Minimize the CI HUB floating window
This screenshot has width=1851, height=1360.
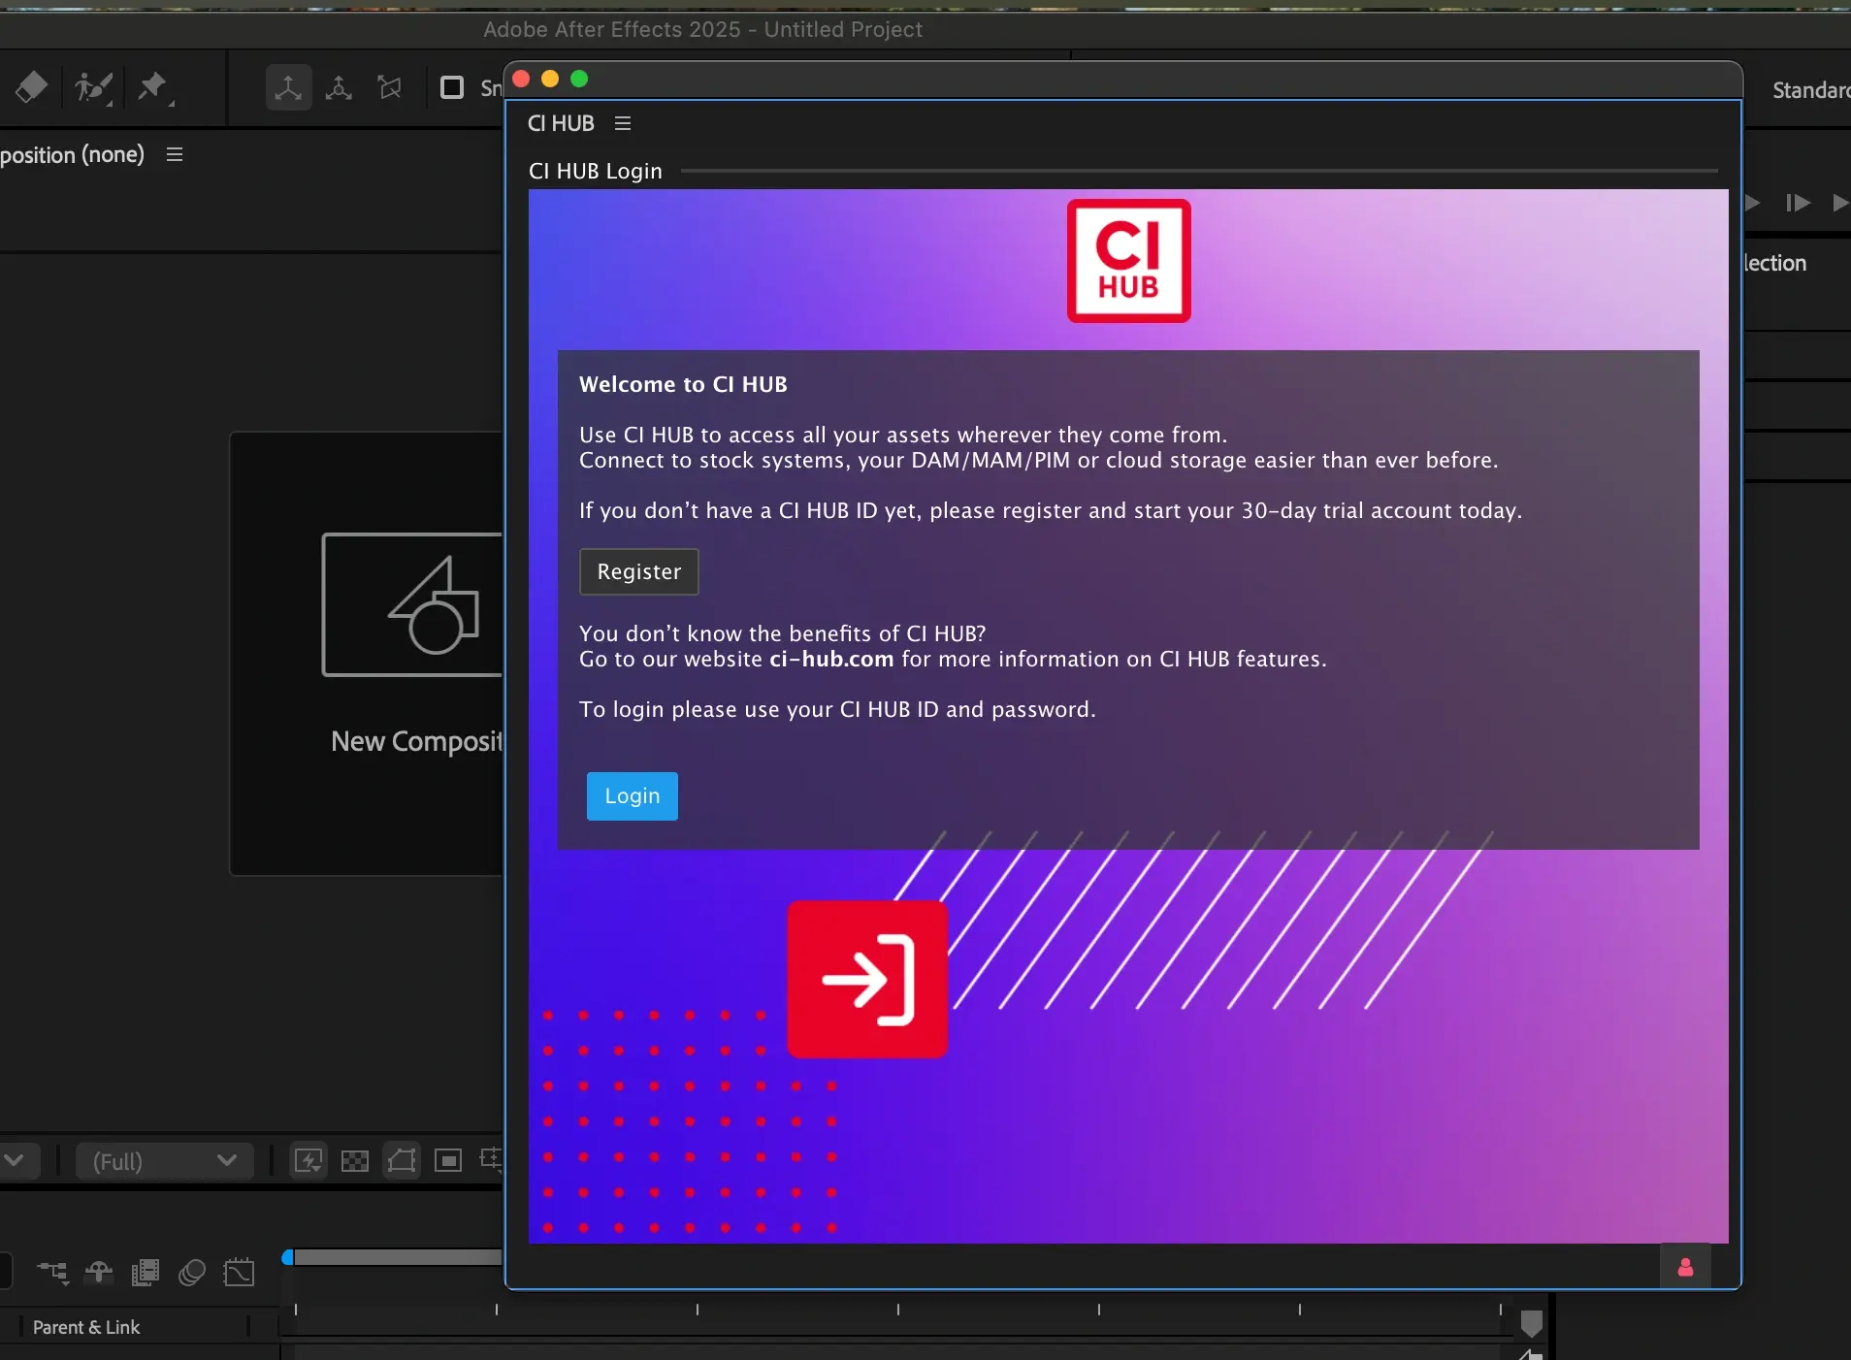click(550, 79)
